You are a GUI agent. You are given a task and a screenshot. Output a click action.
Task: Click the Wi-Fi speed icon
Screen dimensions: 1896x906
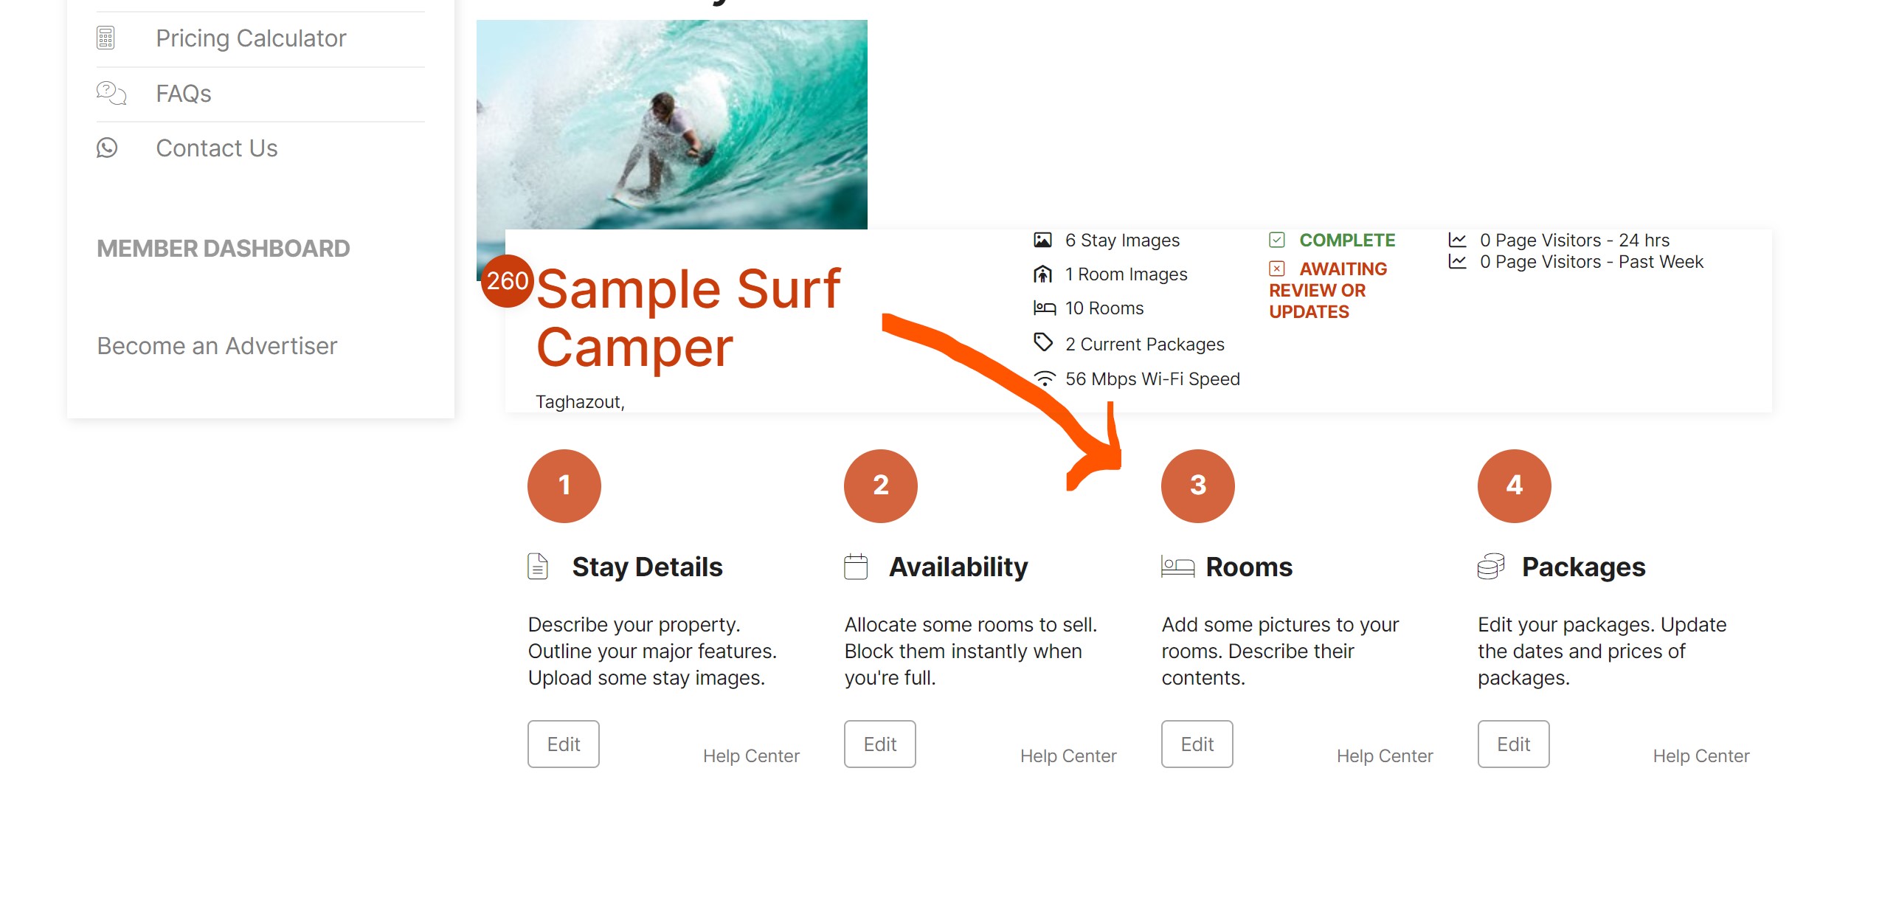pyautogui.click(x=1044, y=378)
